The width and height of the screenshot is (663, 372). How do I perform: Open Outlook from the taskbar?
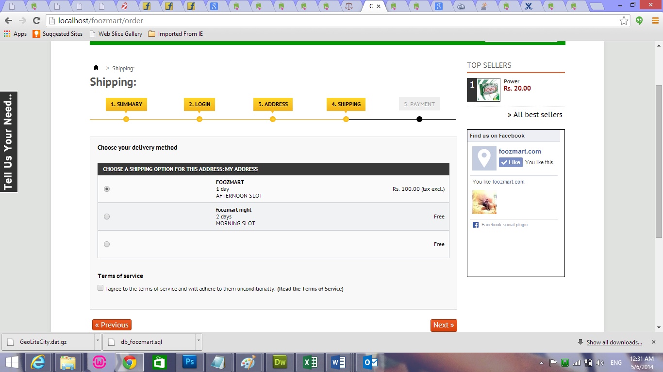[x=371, y=362]
